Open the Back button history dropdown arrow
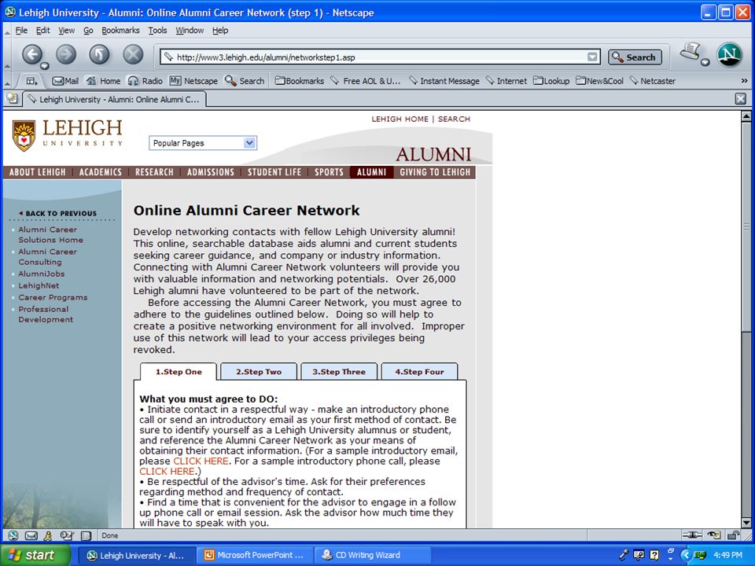The height and width of the screenshot is (566, 755). (x=44, y=66)
